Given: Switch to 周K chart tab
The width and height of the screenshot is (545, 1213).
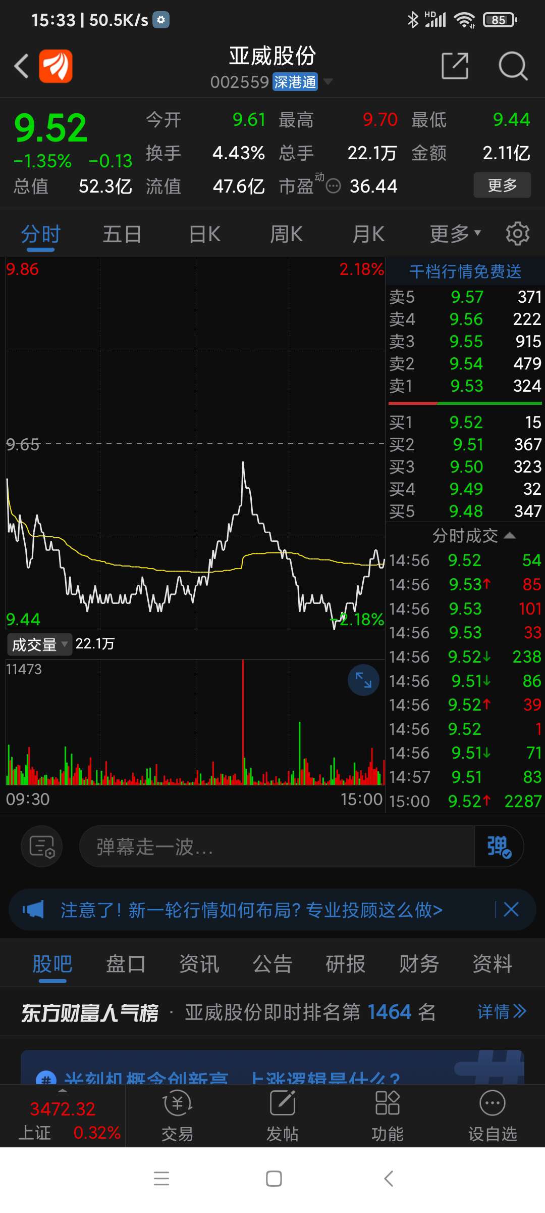Looking at the screenshot, I should click(x=287, y=235).
